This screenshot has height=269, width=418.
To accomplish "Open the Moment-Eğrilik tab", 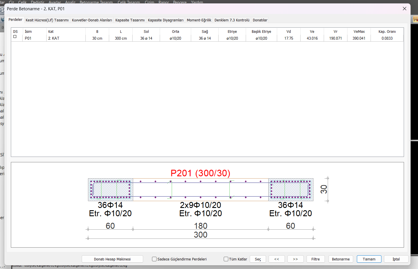I will [x=199, y=20].
